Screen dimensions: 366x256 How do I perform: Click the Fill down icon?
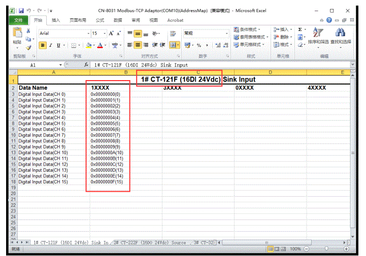click(300, 37)
